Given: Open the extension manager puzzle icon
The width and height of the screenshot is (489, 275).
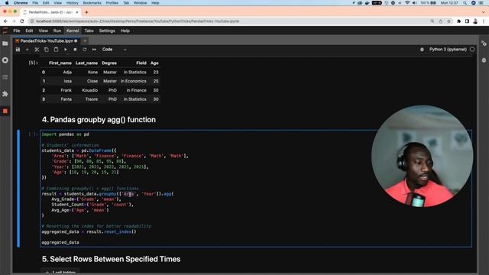Looking at the screenshot, I should pyautogui.click(x=5, y=94).
